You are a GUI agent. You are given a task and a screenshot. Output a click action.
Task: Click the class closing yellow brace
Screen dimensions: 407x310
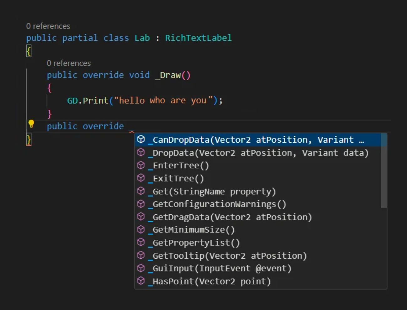pos(29,139)
